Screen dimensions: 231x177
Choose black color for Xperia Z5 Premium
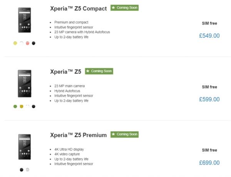pos(21,169)
